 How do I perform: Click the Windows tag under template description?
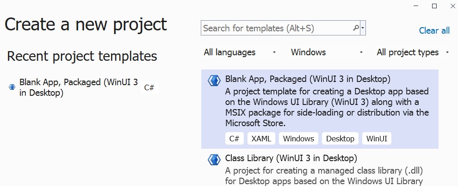[x=298, y=139]
